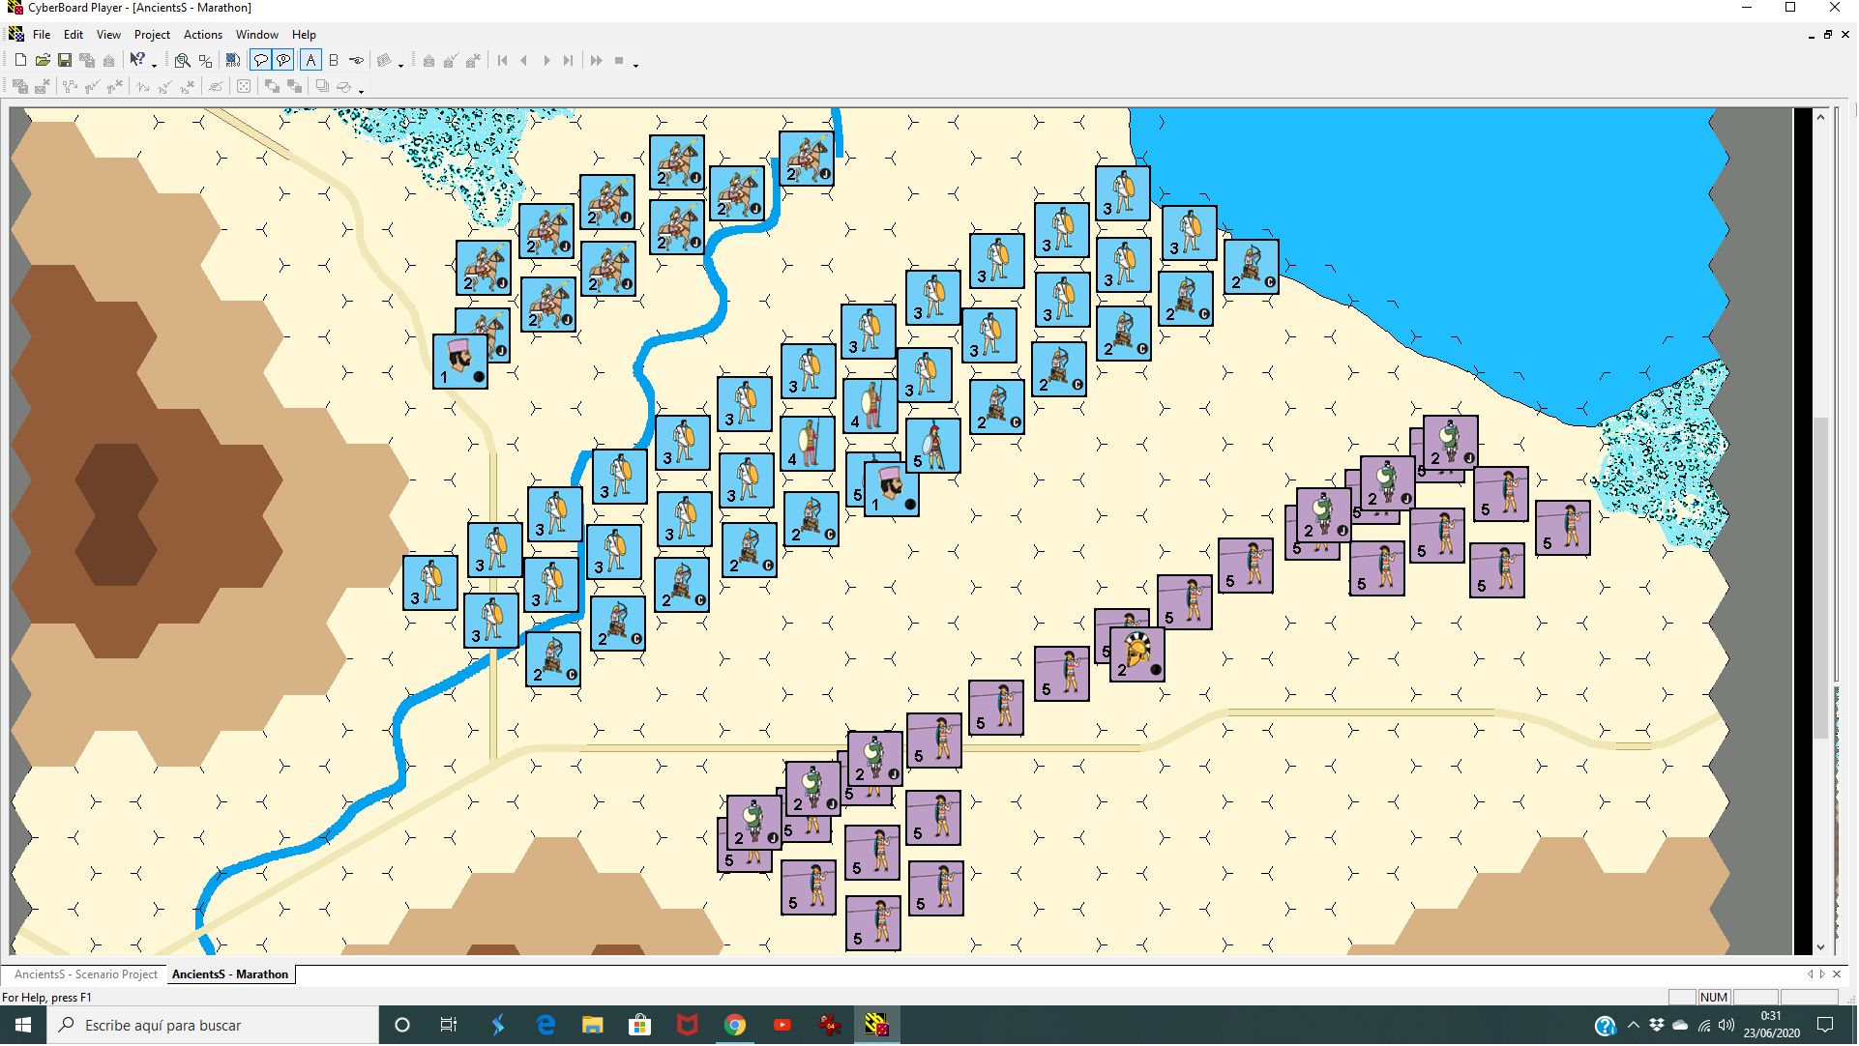The width and height of the screenshot is (1859, 1046).
Task: Click the vertical scrollbar thumb of the map
Action: click(1821, 578)
